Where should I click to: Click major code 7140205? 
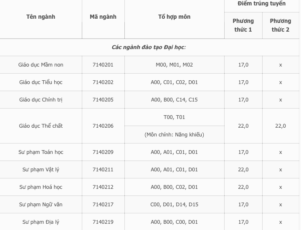[x=103, y=100]
